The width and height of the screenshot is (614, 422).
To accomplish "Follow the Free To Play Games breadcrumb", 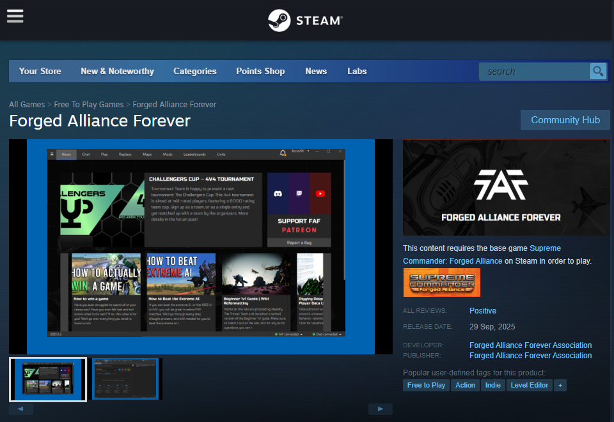I will pyautogui.click(x=88, y=104).
